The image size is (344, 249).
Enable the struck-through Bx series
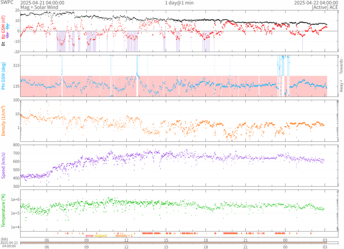(8, 36)
